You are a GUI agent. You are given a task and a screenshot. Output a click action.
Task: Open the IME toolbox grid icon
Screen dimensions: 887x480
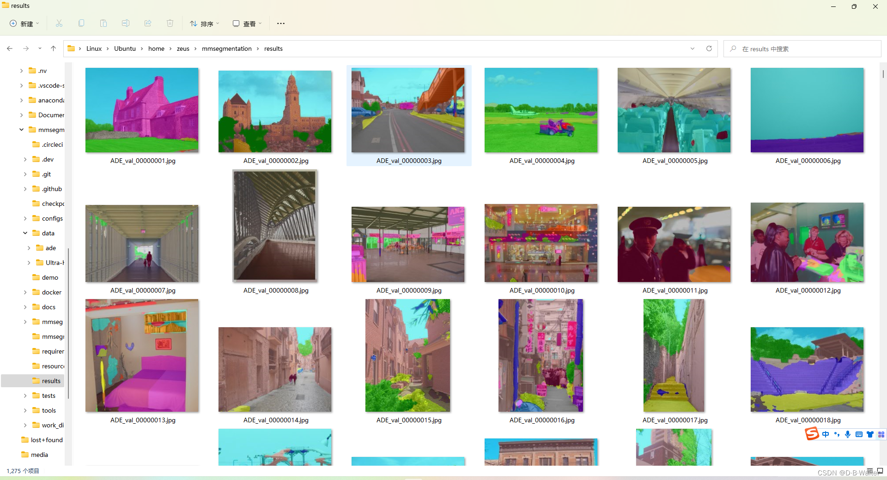pyautogui.click(x=881, y=434)
